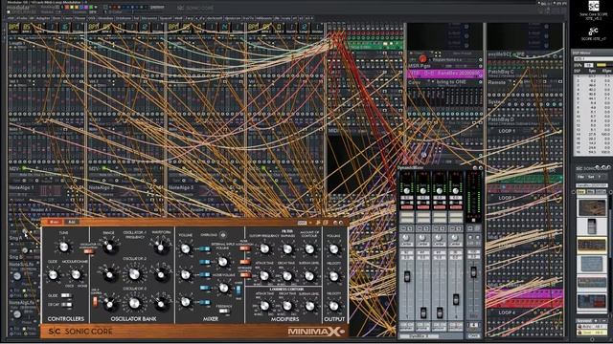613x344 pixels.
Task: Open the File menu in right panel
Action: (x=581, y=177)
